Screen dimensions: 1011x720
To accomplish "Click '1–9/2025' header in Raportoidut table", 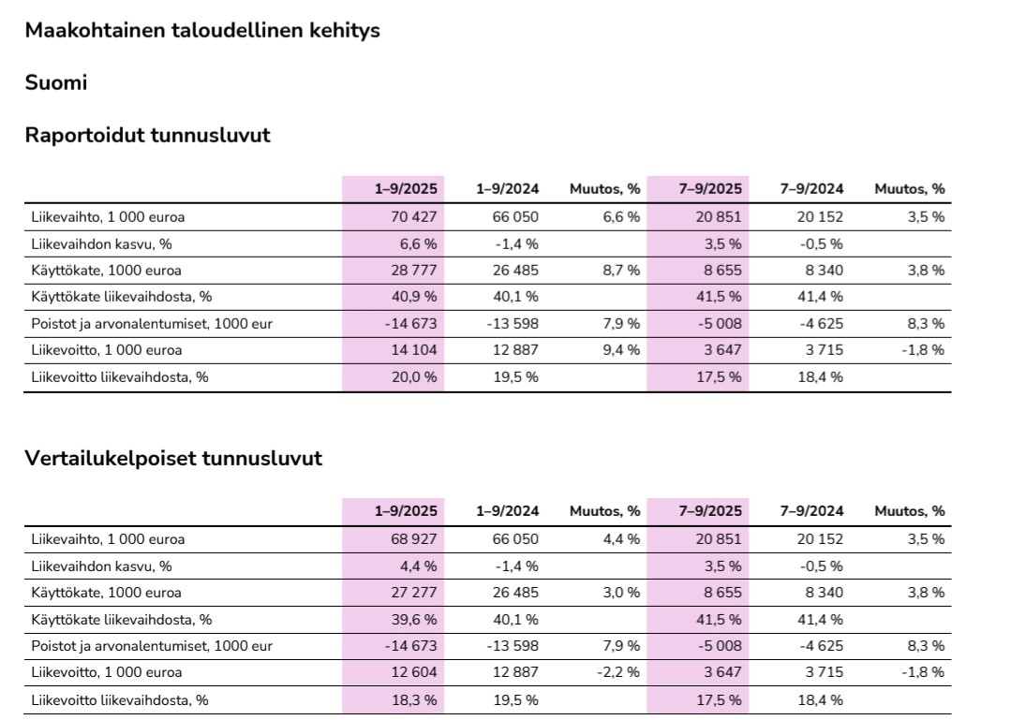I will [x=406, y=188].
